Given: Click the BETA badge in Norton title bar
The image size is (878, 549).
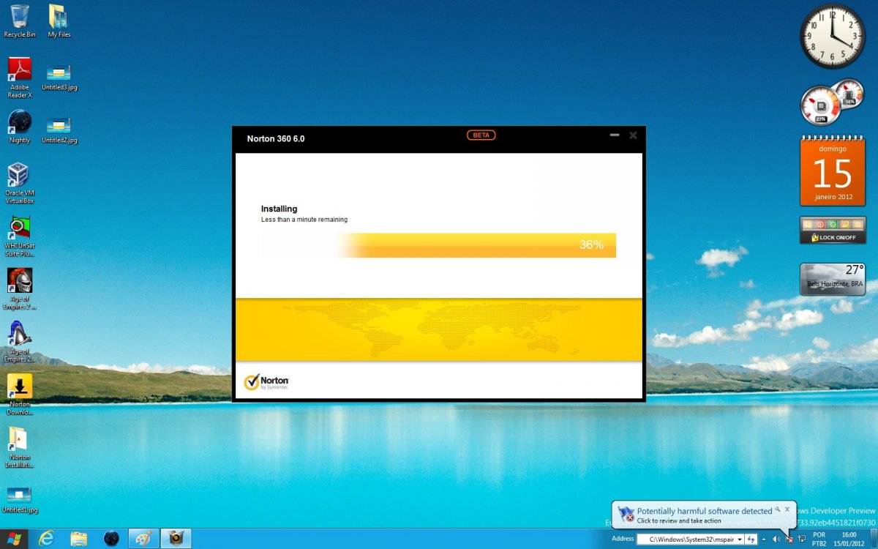Looking at the screenshot, I should pyautogui.click(x=481, y=135).
